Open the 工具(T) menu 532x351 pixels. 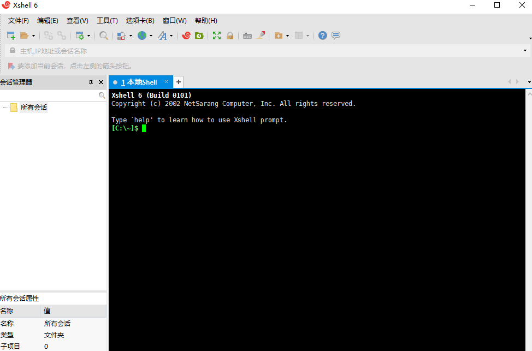point(107,20)
